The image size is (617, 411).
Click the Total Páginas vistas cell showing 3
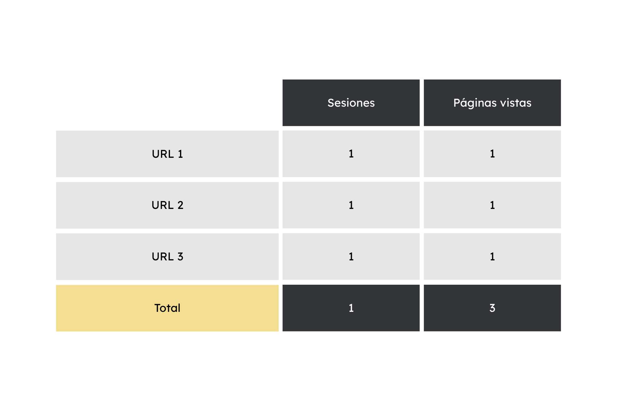click(492, 308)
